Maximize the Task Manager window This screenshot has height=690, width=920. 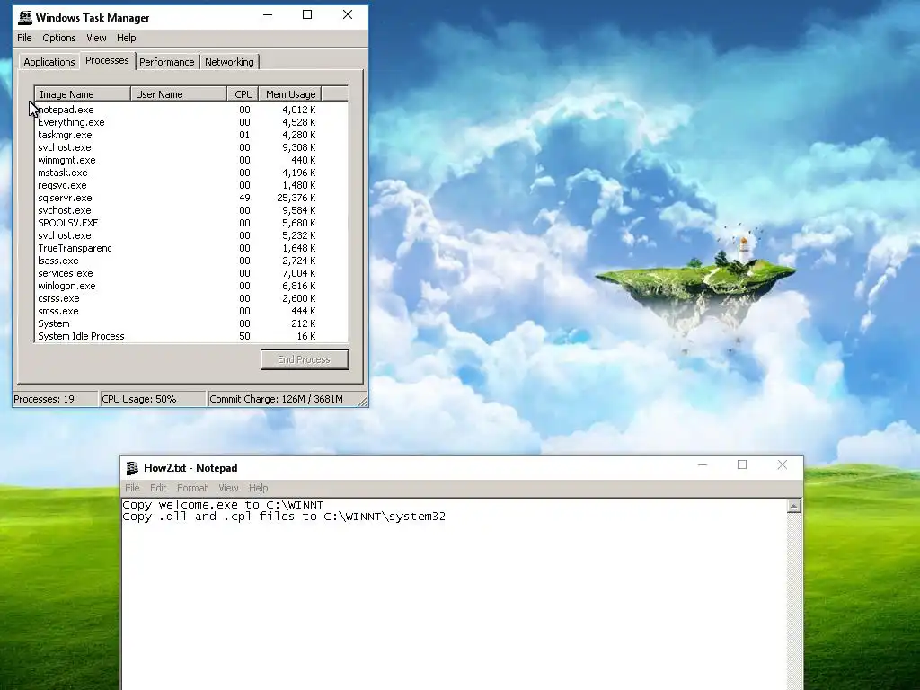click(x=307, y=15)
